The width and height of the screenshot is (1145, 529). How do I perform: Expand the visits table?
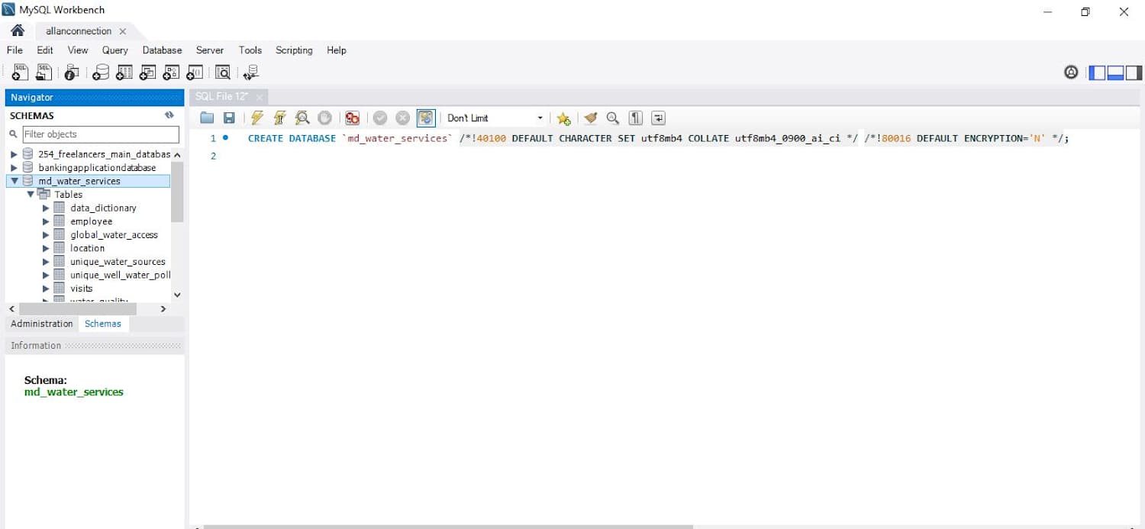(x=46, y=289)
